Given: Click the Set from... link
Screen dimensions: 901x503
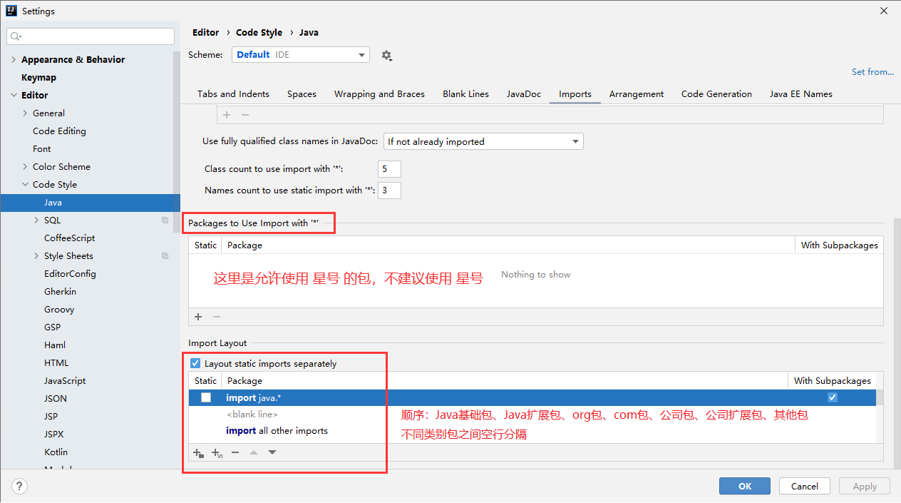Looking at the screenshot, I should (x=872, y=72).
